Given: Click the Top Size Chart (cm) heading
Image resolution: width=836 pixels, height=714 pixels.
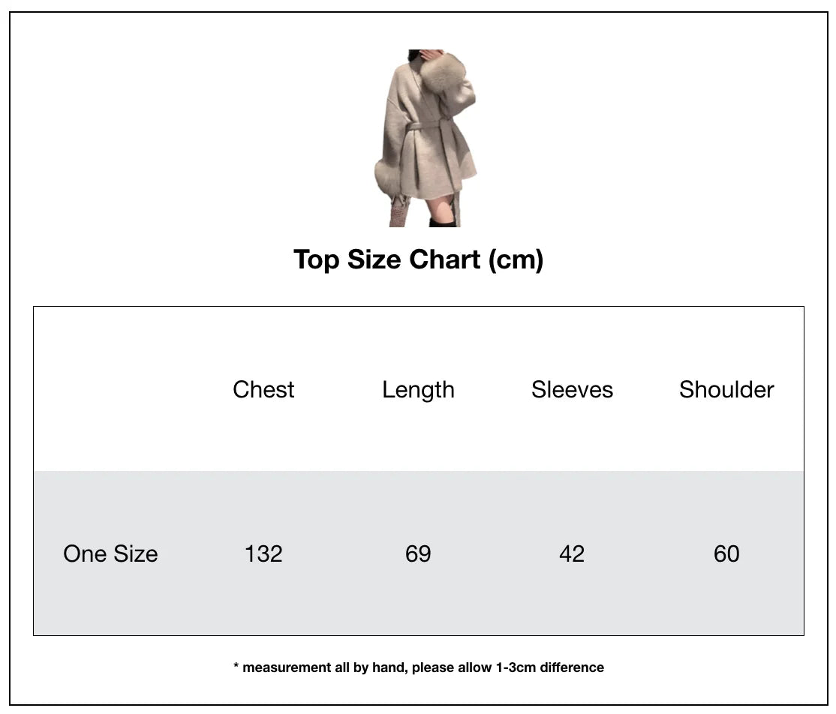Looking at the screenshot, I should click(x=419, y=260).
